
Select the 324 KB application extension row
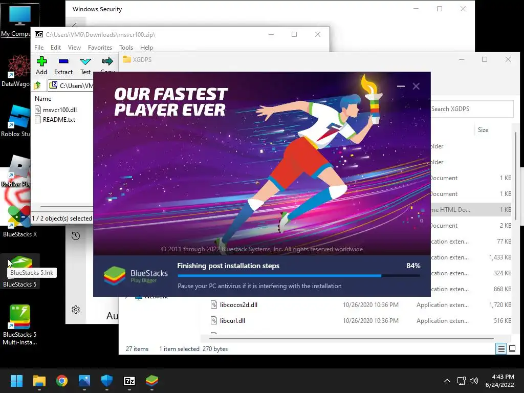[471, 273]
